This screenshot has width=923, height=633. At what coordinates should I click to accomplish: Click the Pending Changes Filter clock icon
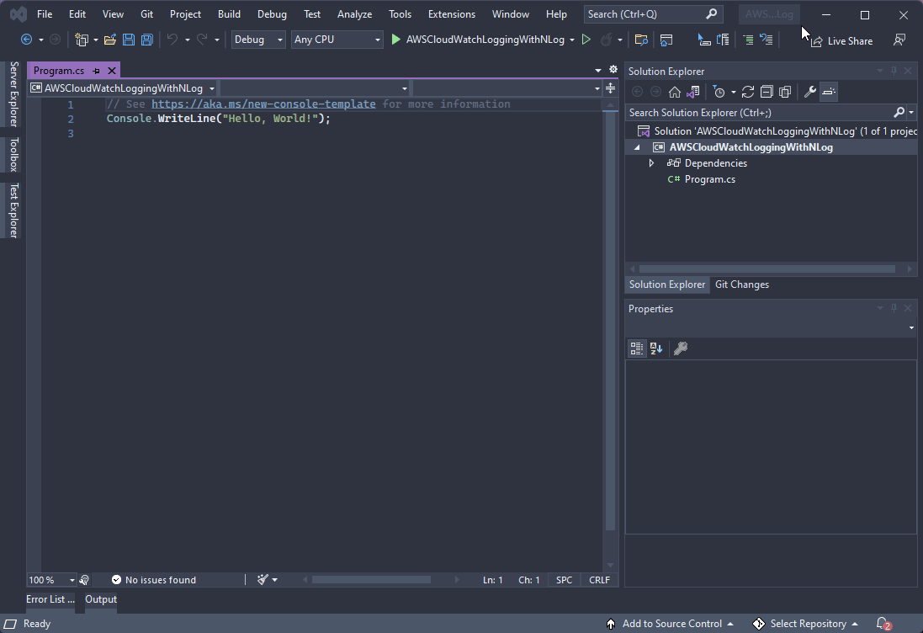(719, 92)
